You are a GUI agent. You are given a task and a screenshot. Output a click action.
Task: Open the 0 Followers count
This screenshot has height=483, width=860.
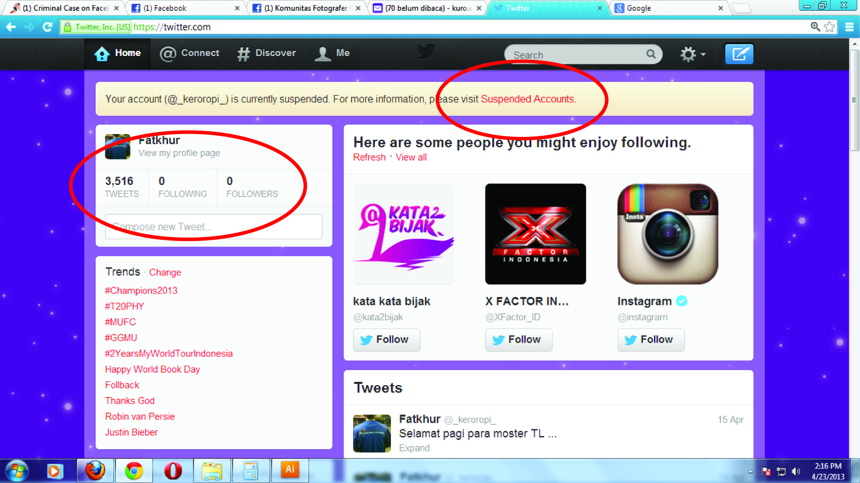pos(252,187)
